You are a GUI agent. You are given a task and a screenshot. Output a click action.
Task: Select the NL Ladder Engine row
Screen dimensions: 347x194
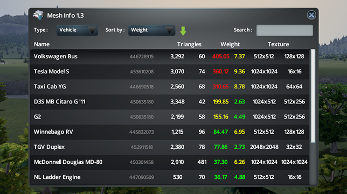[x=170, y=177]
